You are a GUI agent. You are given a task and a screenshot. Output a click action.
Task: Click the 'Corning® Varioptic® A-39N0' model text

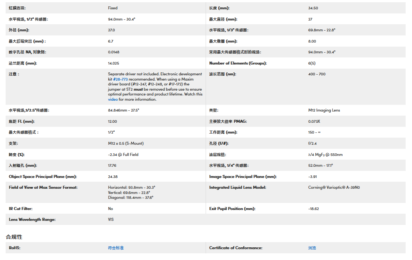click(334, 187)
